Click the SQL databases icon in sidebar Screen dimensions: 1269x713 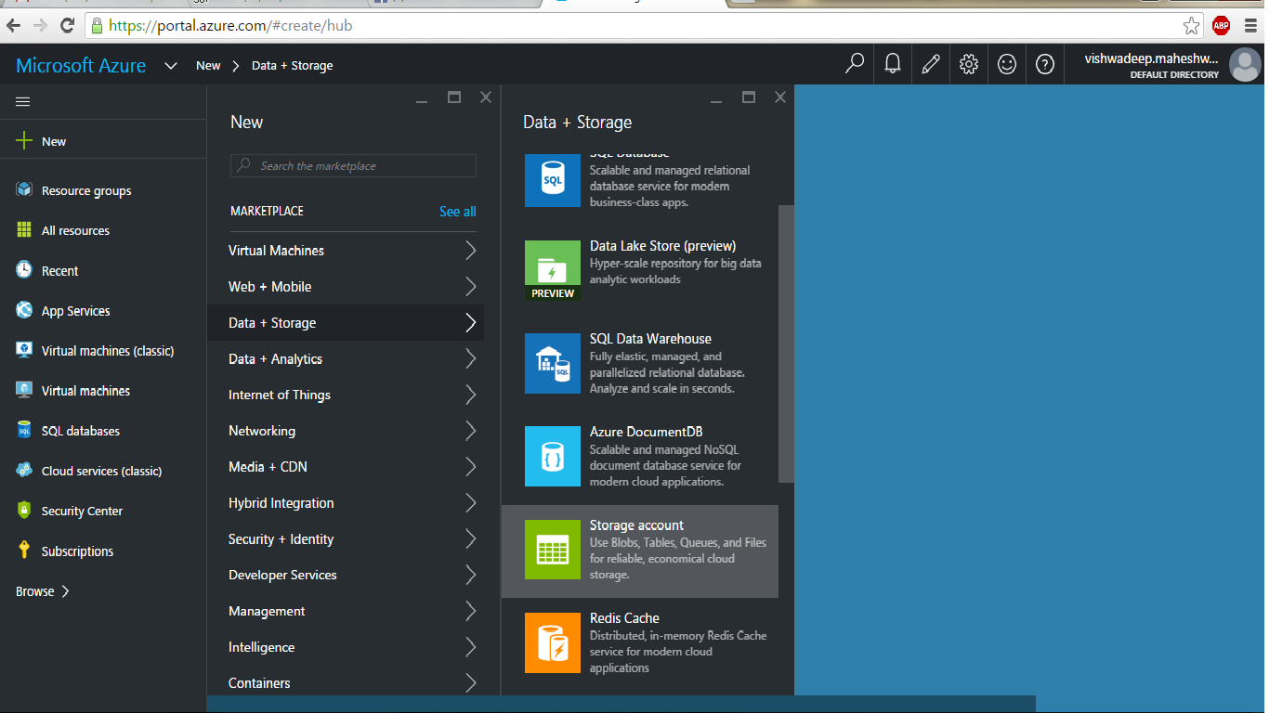[x=24, y=430]
